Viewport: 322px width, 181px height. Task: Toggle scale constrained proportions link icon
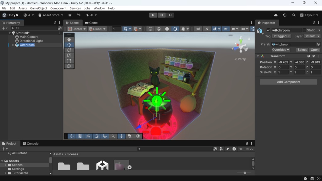coord(270,72)
